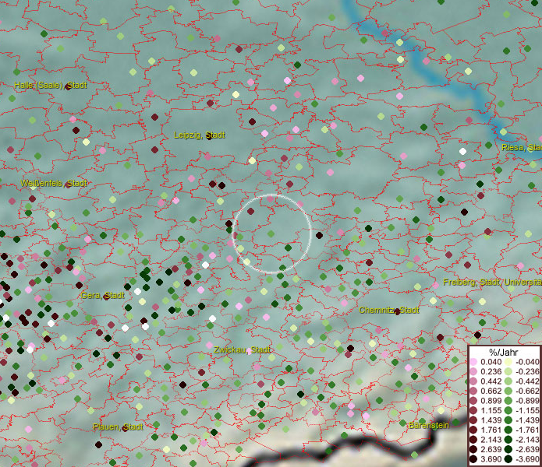This screenshot has height=467, width=542.
Task: Select the 1.155 legend color dot
Action: [x=473, y=410]
